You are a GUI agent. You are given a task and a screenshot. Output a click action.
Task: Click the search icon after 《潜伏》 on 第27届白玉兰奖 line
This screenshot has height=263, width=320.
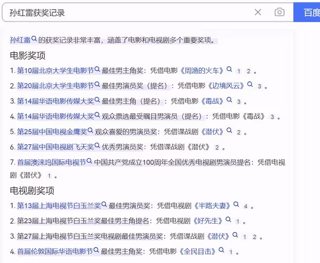[235, 235]
